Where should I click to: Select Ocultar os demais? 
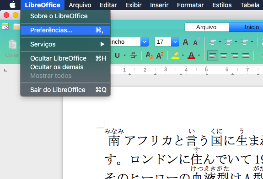pyautogui.click(x=65, y=67)
